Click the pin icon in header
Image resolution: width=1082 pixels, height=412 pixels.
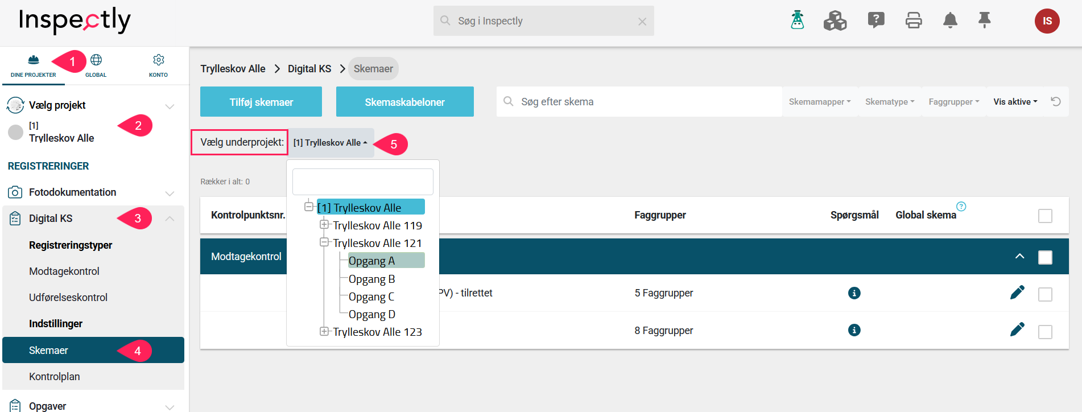pyautogui.click(x=984, y=20)
